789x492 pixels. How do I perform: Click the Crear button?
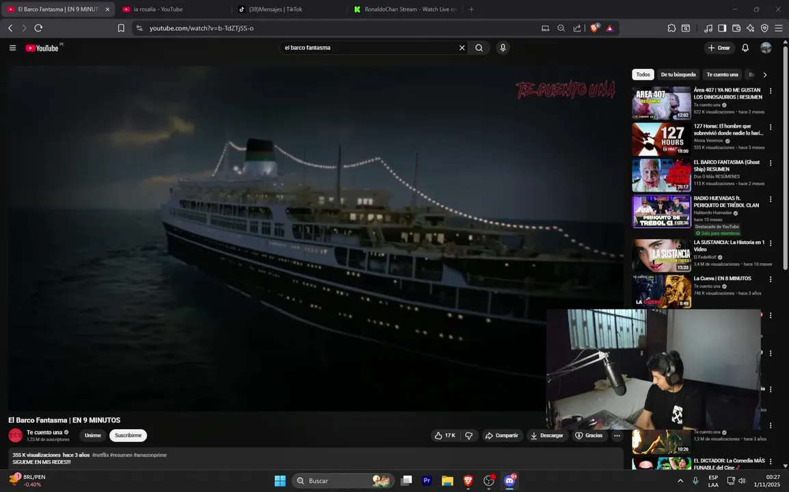[719, 48]
